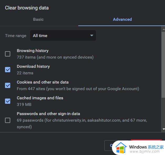Check the Browsing history checkbox

point(8,54)
